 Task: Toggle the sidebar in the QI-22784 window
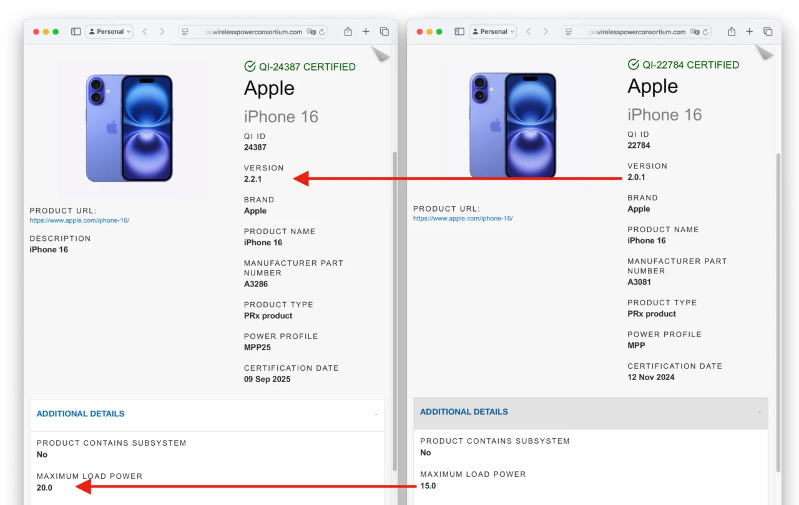[459, 32]
